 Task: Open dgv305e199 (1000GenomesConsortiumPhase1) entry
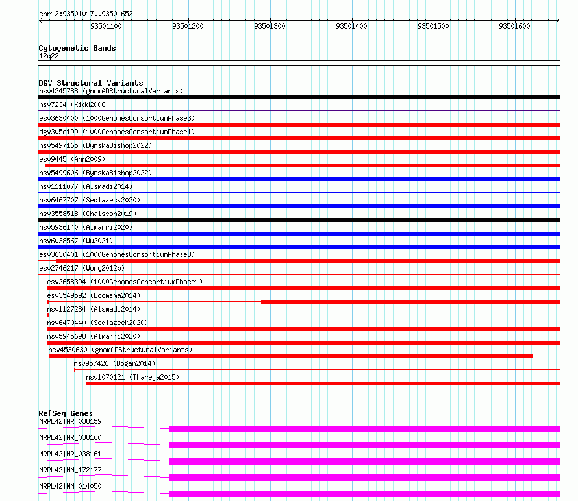pos(117,132)
